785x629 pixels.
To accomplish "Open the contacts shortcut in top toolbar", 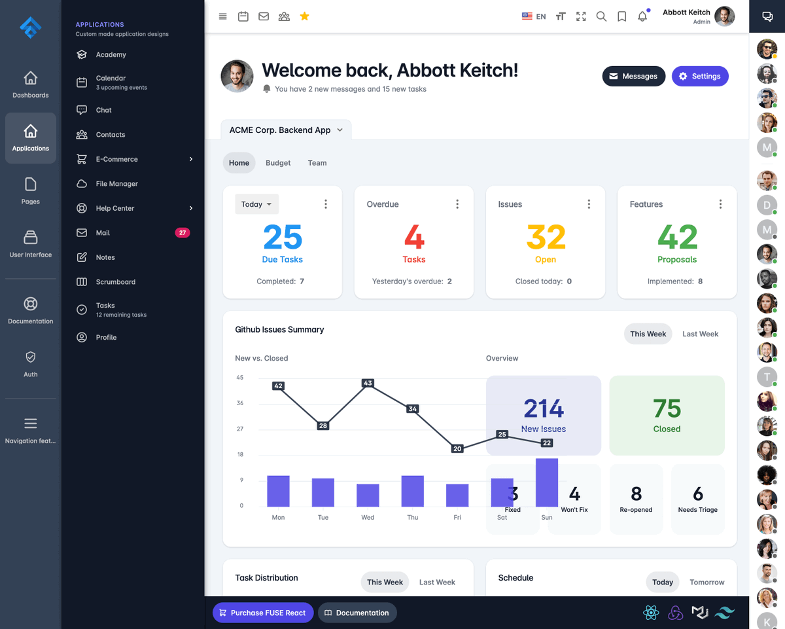I will point(284,16).
